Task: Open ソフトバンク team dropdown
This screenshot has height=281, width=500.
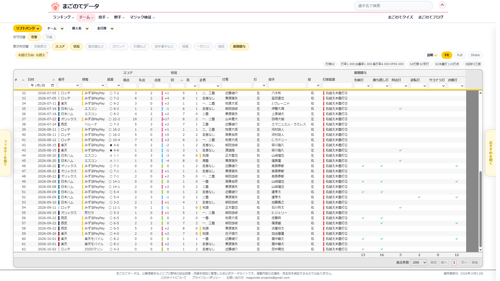Action: (28, 28)
